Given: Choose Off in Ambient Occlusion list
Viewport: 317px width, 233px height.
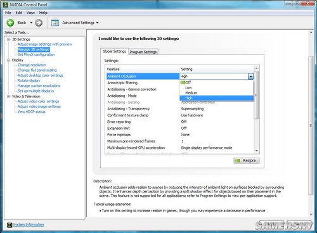Looking at the screenshot, I should pos(216,82).
